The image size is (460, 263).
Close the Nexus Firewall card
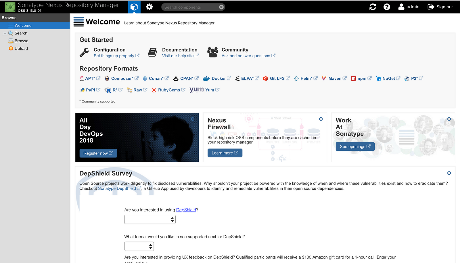pyautogui.click(x=321, y=119)
